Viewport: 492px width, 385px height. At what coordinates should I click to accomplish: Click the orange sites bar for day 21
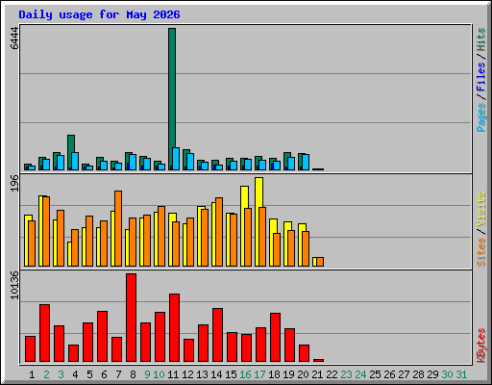320,262
